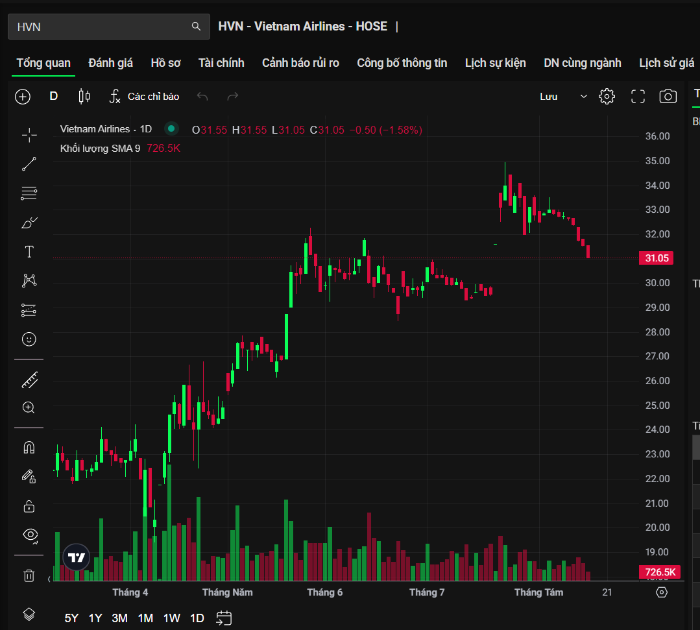Click the HVN - Vietnam Airlines - HOSE title
The width and height of the screenshot is (700, 630).
[303, 27]
